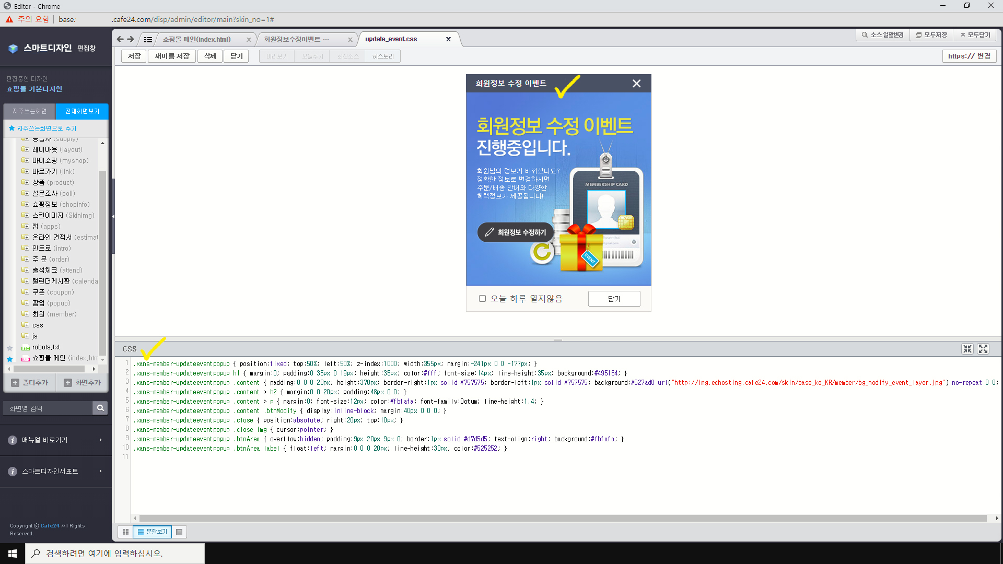Image resolution: width=1003 pixels, height=564 pixels.
Task: Click the Windows taskbar search box
Action: pos(115,553)
